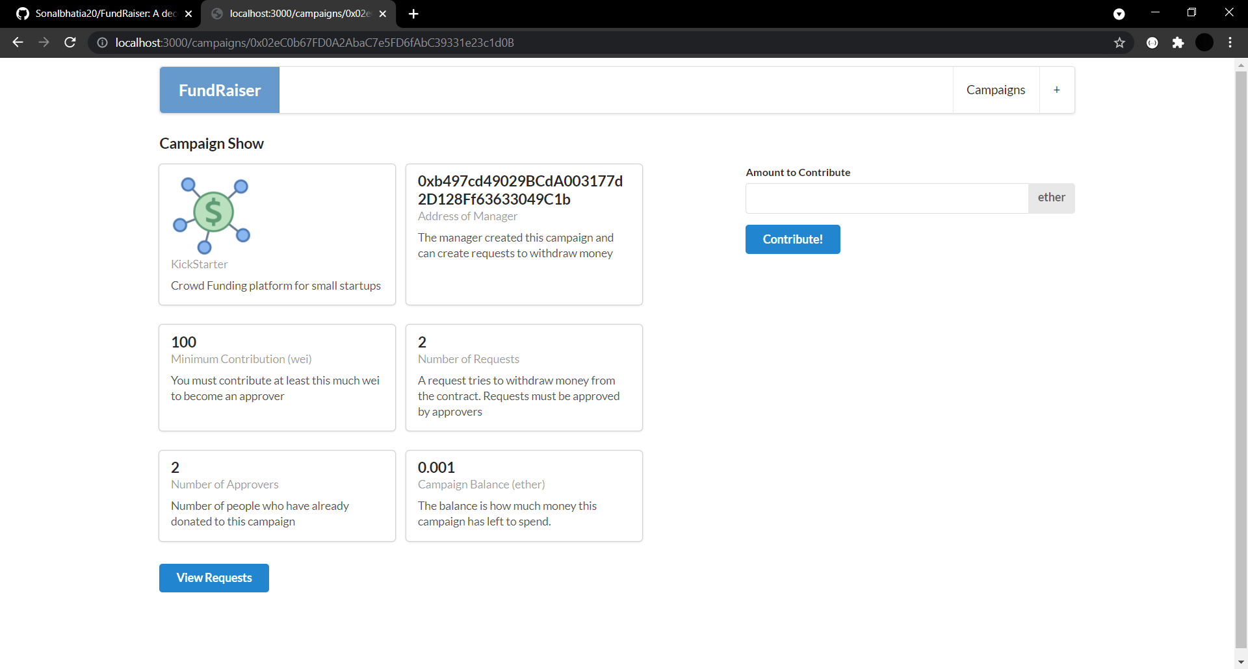Open requests via View Requests button
Viewport: 1248px width, 669px height.
coord(214,577)
